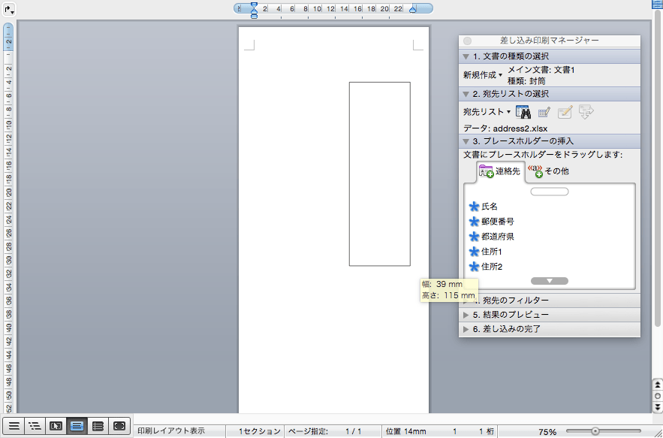
Task: Click the grayed export recipients arrow icon
Action: [586, 112]
